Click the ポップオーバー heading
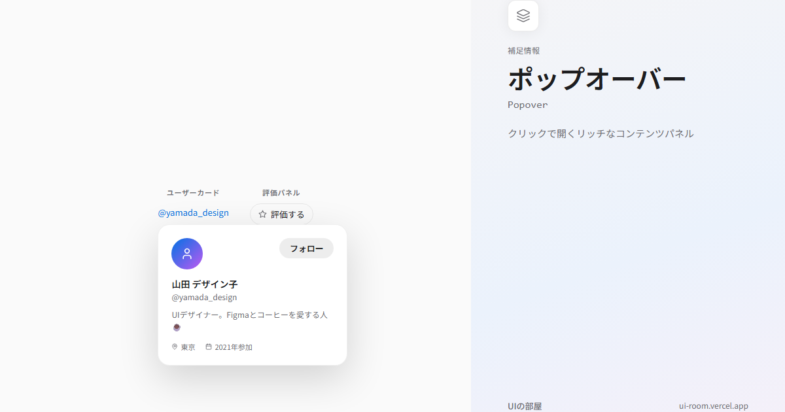 tap(597, 79)
